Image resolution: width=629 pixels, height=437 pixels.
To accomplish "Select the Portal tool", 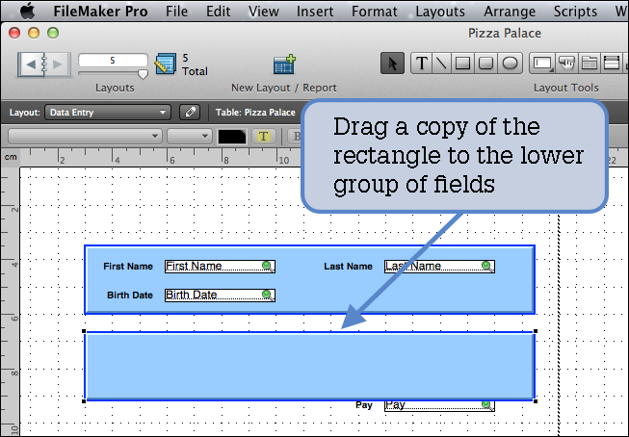I will [612, 64].
